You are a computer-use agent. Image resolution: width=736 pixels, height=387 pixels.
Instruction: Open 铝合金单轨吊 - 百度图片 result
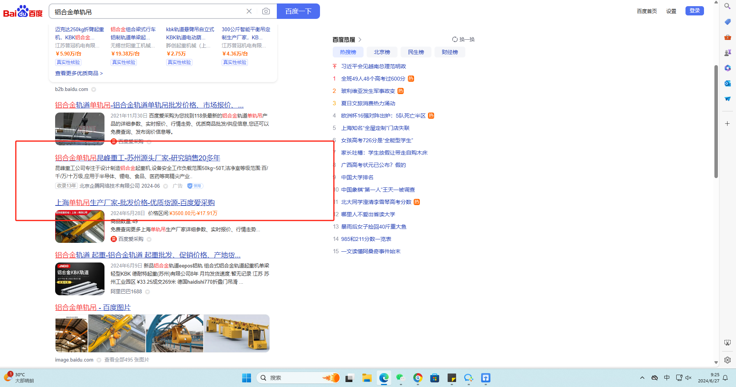93,307
